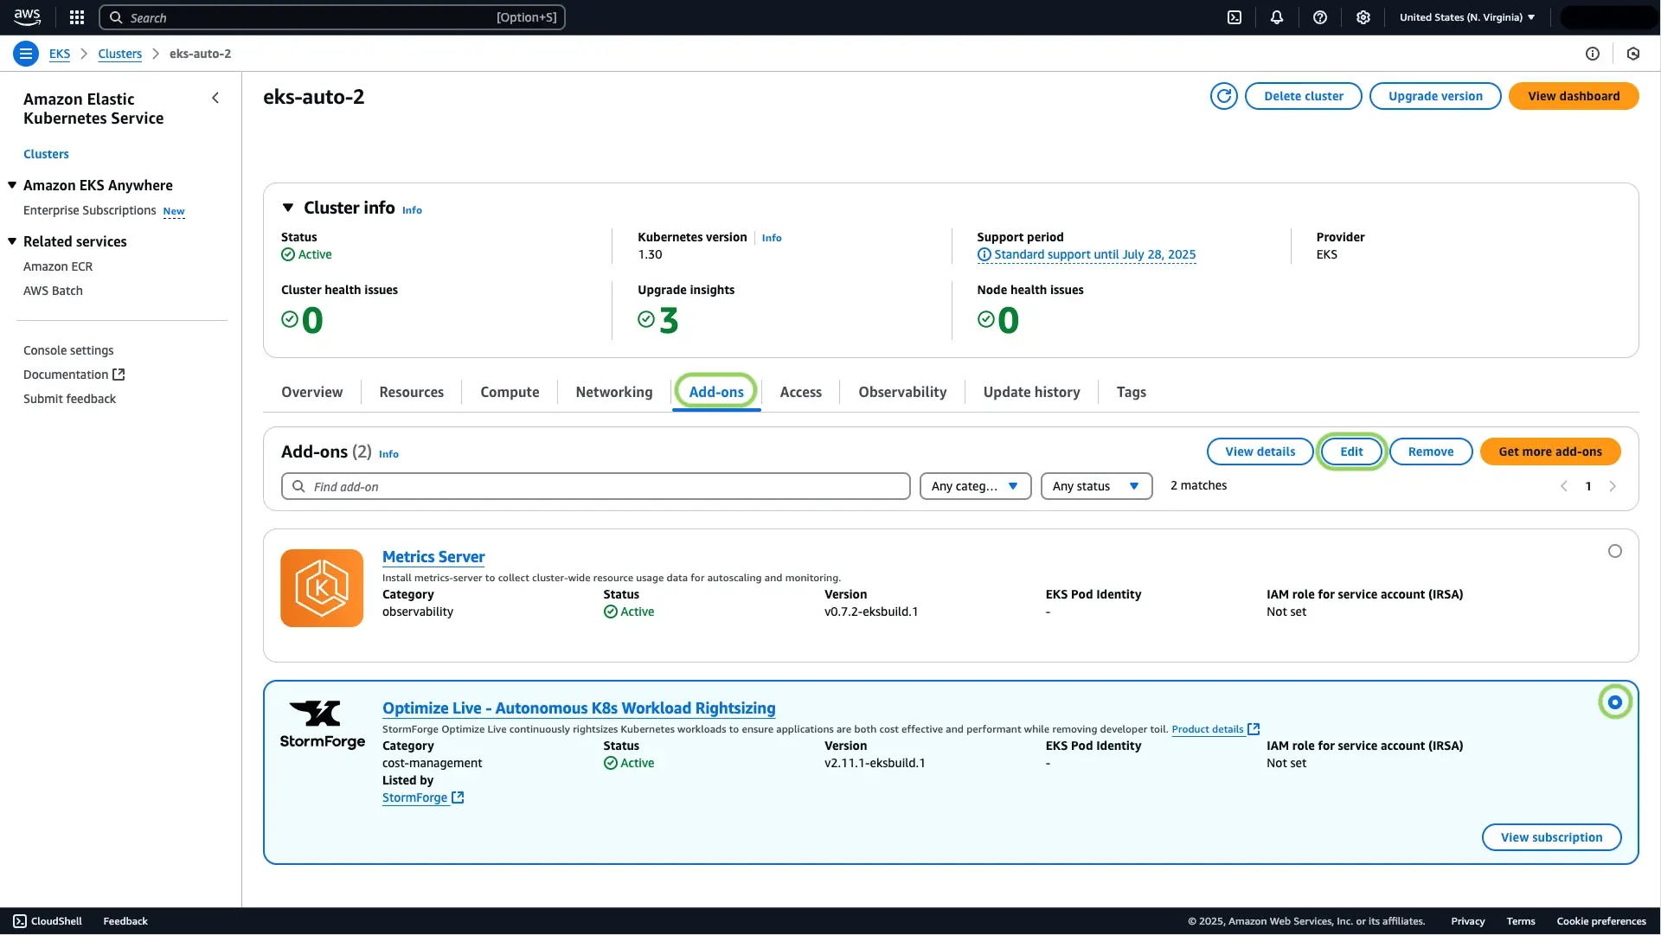Open Cookie preferences in footer
Image resolution: width=1661 pixels, height=935 pixels.
[x=1601, y=921]
